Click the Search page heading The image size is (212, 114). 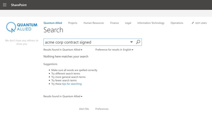[53, 30]
